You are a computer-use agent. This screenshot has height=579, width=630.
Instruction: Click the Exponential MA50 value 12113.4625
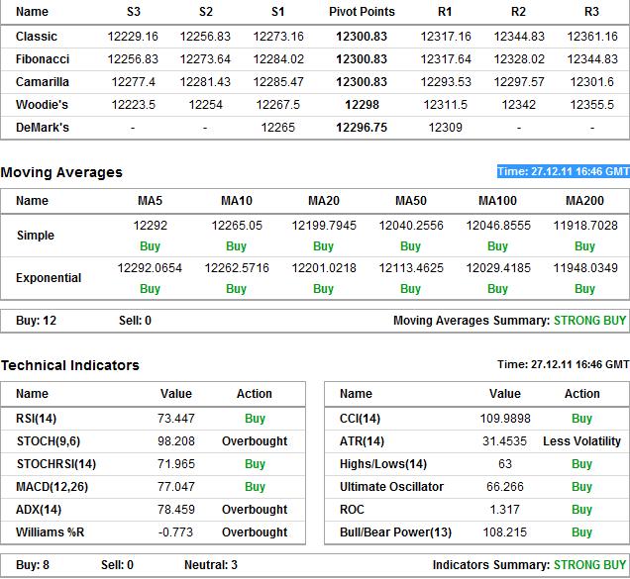point(411,268)
